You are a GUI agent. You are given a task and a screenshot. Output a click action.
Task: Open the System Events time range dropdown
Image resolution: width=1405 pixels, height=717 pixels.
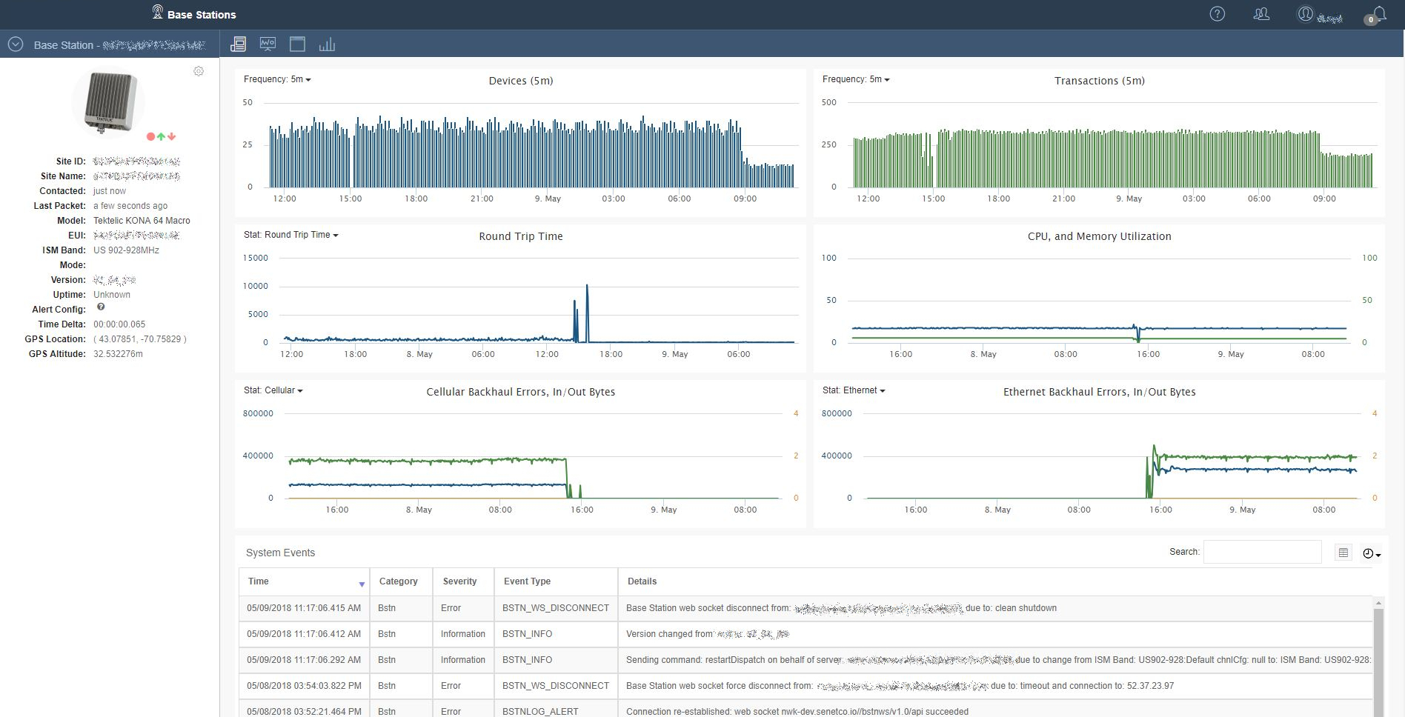click(1372, 553)
